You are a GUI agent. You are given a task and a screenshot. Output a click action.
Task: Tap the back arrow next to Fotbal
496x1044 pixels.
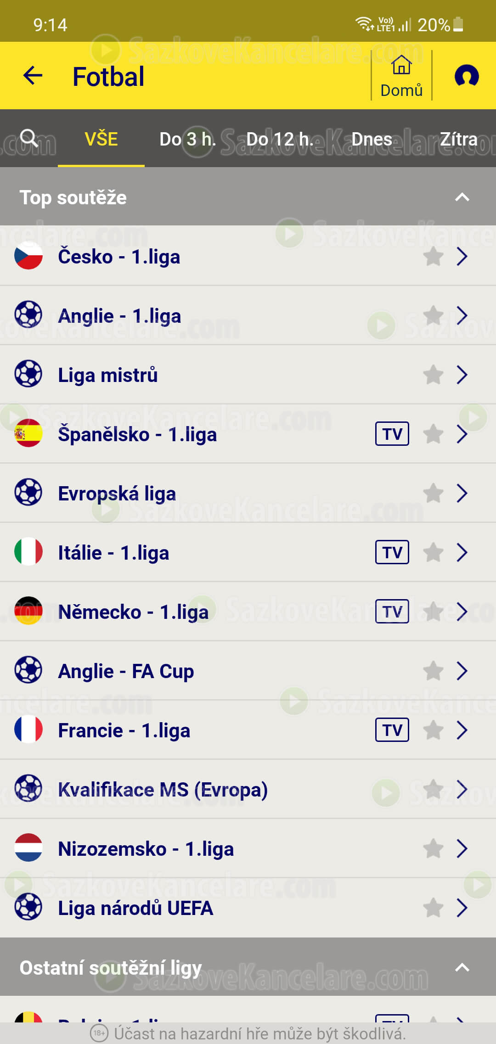[33, 76]
